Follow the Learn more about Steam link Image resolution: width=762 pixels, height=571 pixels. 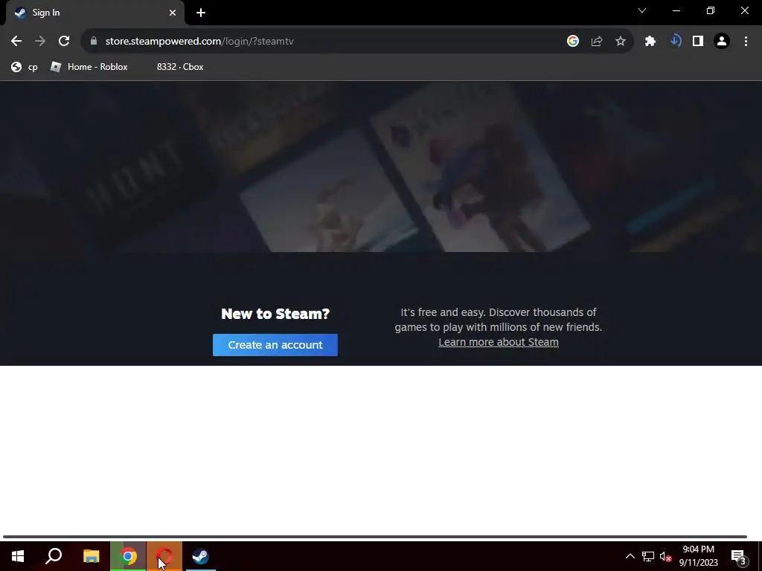pyautogui.click(x=498, y=342)
